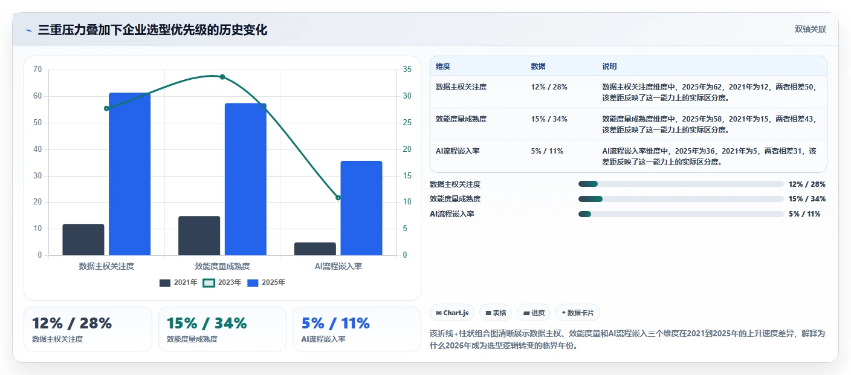Click the title 三重压力叠加下企业选型优先级的历史变化

(152, 30)
